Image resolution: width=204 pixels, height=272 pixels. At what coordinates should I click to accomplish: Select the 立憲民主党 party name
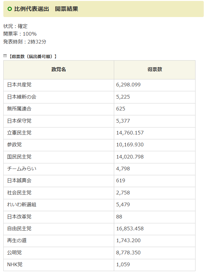click(19, 133)
